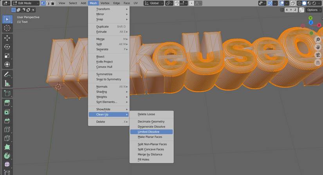Choose Limited Dissolve from Clean Up submenu

[x=149, y=132]
